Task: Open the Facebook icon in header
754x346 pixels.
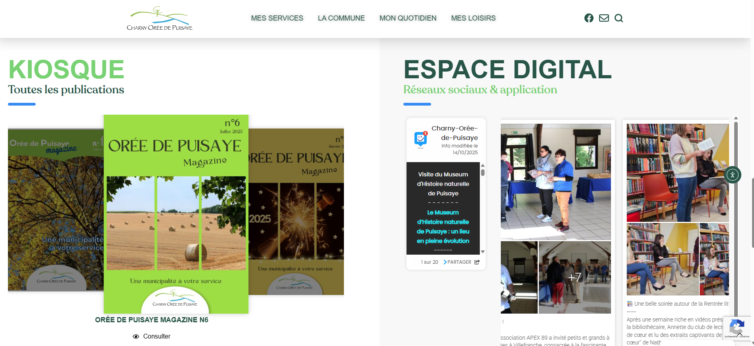Action: [x=589, y=18]
